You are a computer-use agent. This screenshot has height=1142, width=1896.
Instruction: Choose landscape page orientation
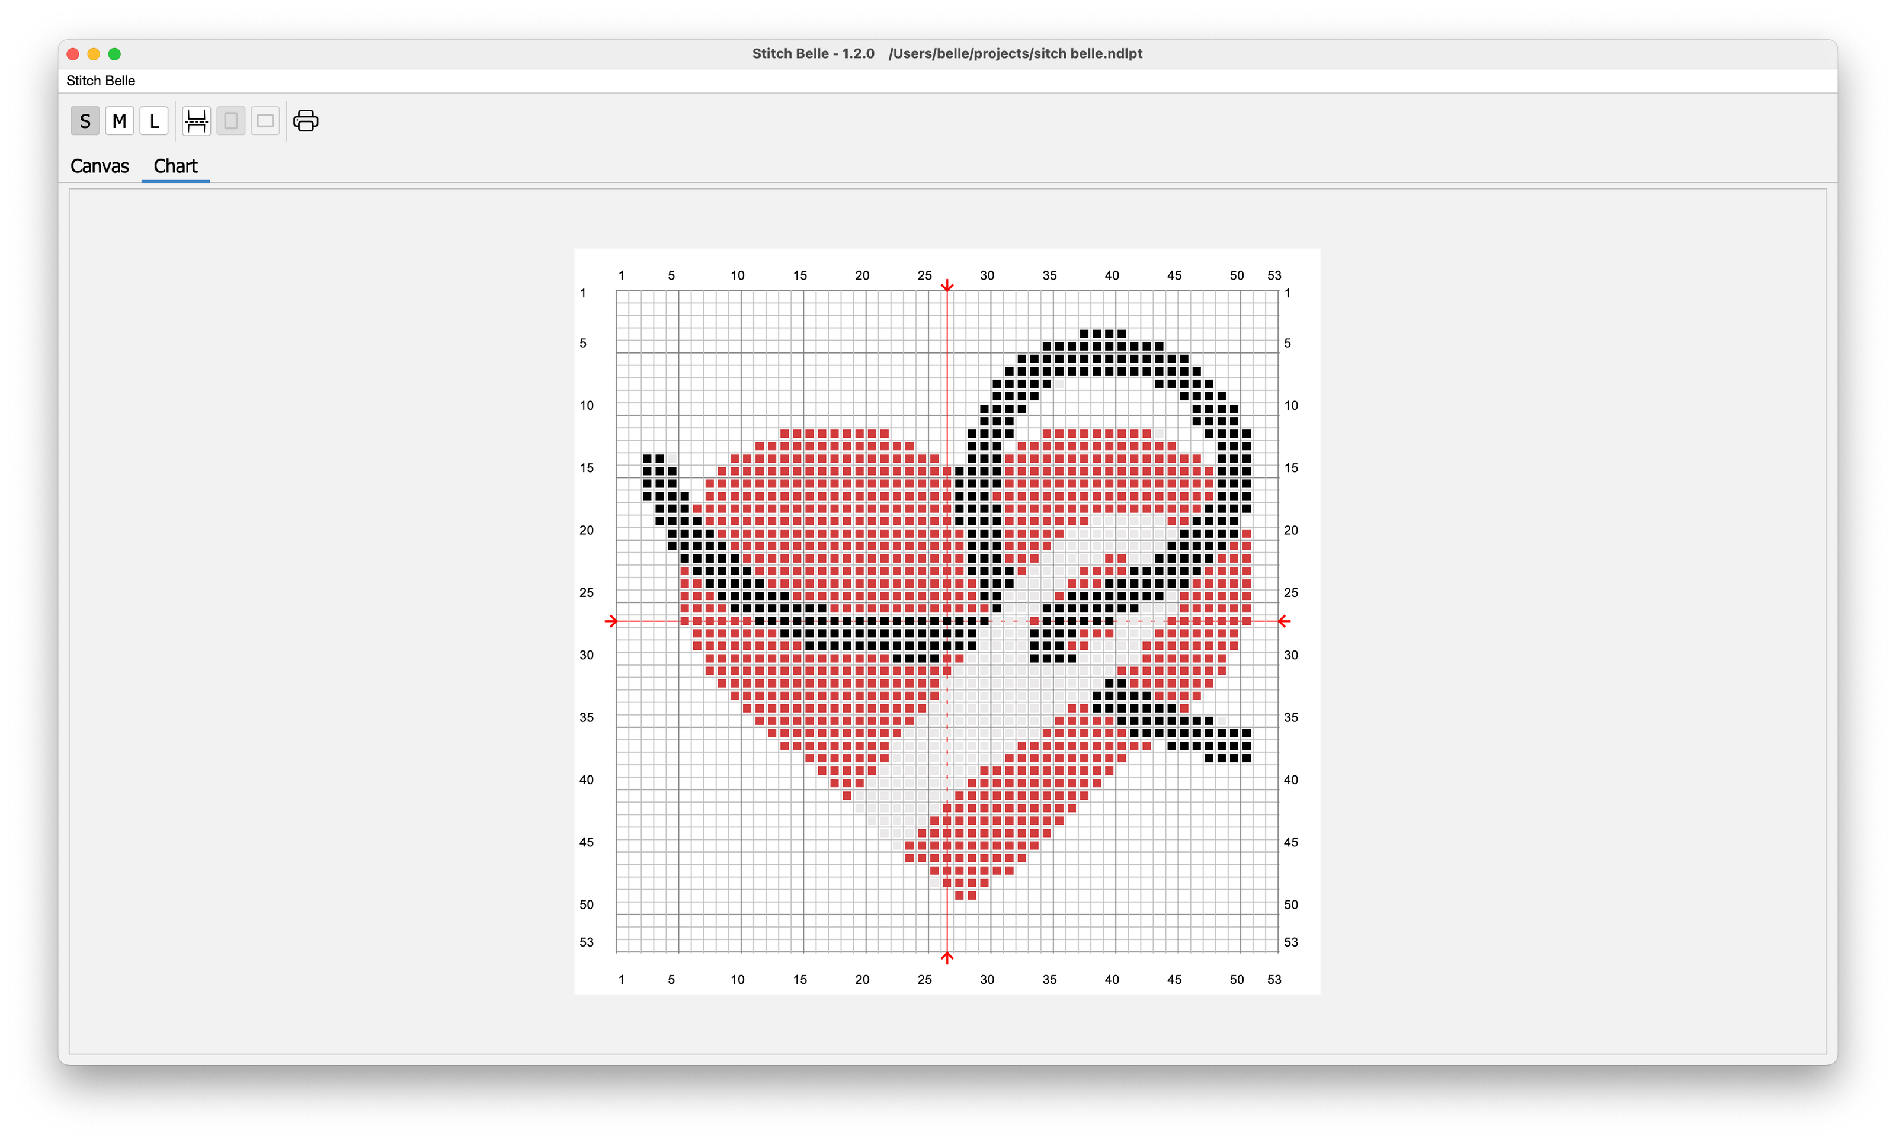pyautogui.click(x=265, y=121)
